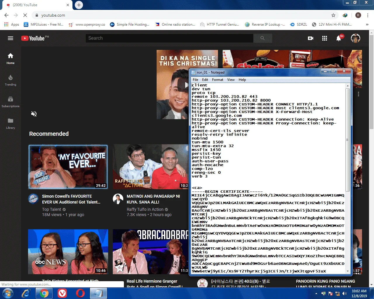Open HTTP Tunnel Genius bookmark
Image resolution: width=374 pixels, height=299 pixels.
coord(220,25)
